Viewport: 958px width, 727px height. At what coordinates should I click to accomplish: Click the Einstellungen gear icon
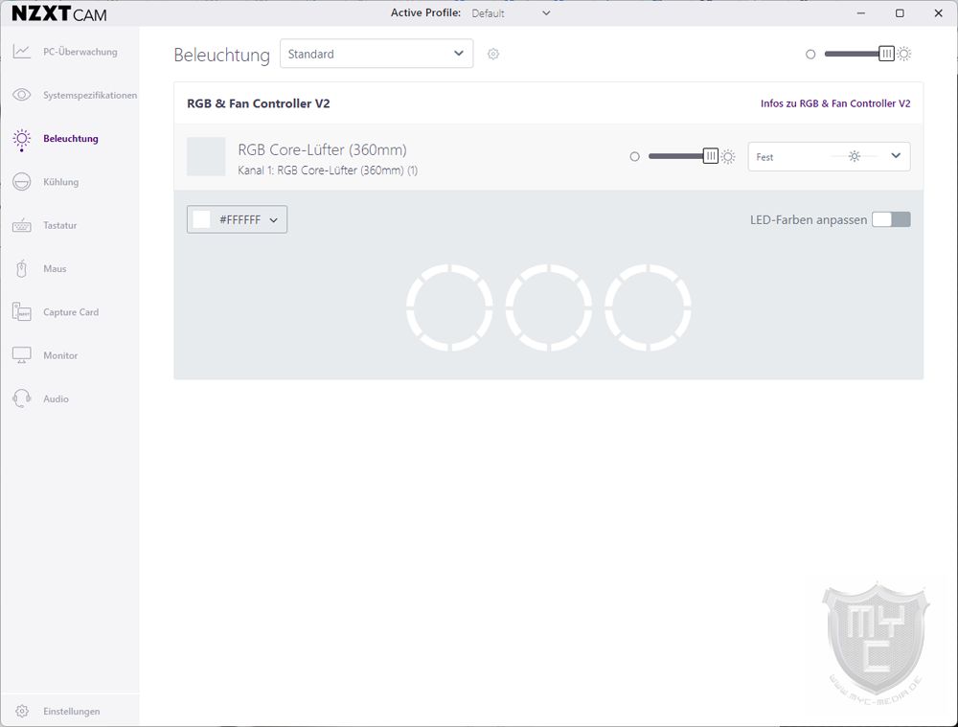pos(22,711)
